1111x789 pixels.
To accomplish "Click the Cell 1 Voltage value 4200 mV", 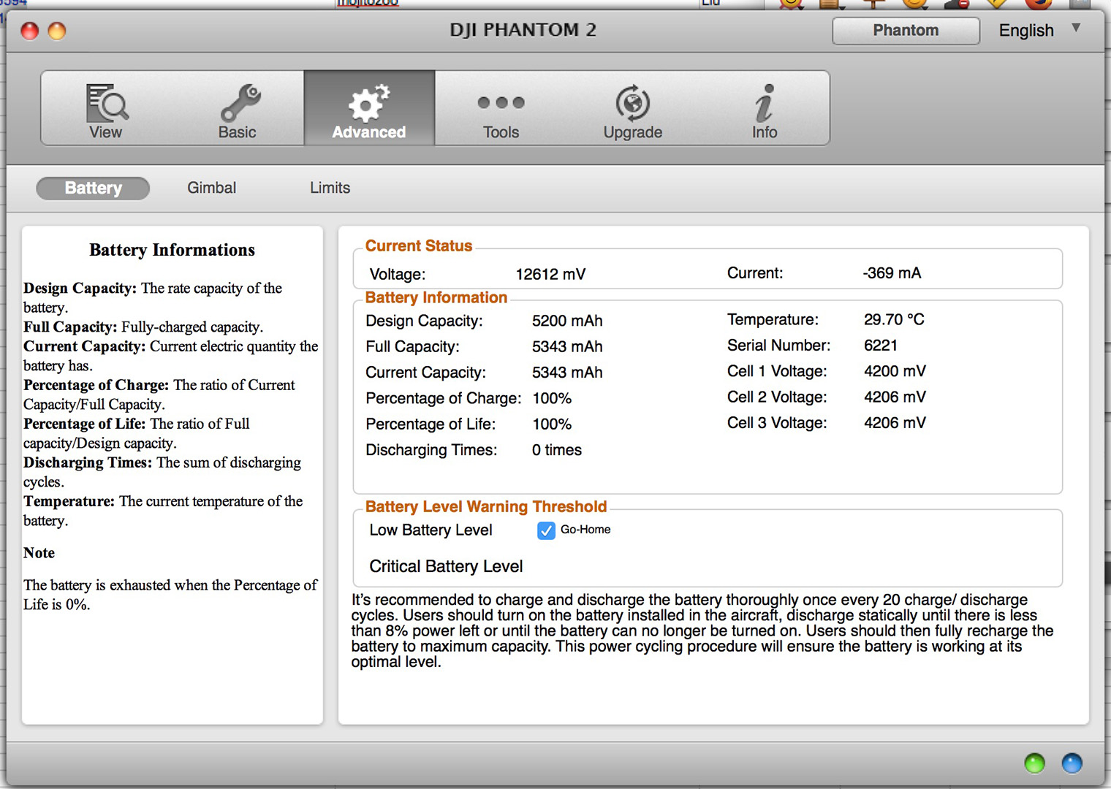I will (895, 371).
